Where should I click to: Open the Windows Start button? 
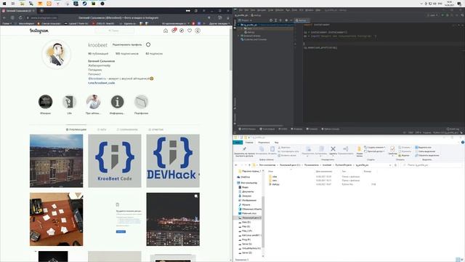click(4, 4)
